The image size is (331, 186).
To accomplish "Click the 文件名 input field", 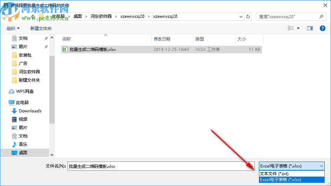I will coord(161,166).
